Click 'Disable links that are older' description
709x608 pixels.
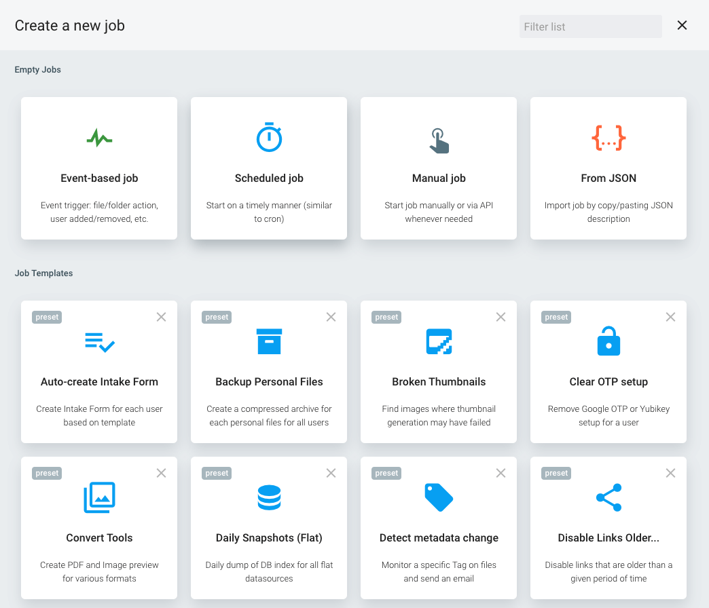point(608,571)
